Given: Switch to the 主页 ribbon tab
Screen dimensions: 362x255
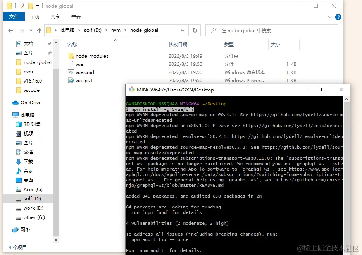Looking at the screenshot, I should [x=35, y=17].
